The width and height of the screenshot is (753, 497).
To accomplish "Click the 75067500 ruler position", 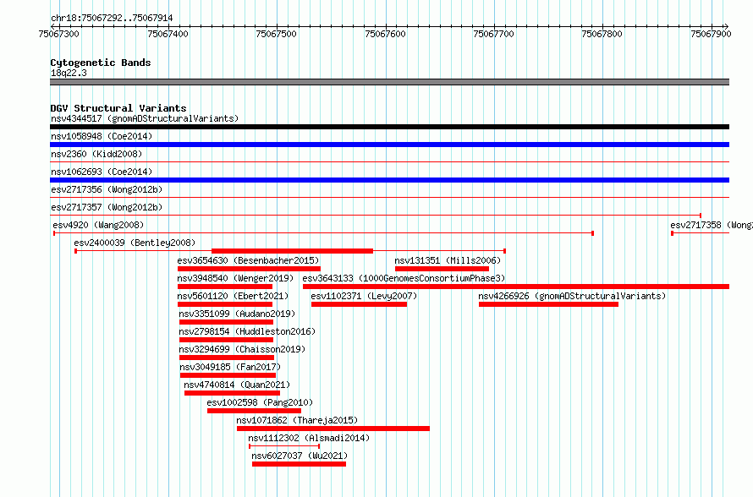I will click(276, 34).
